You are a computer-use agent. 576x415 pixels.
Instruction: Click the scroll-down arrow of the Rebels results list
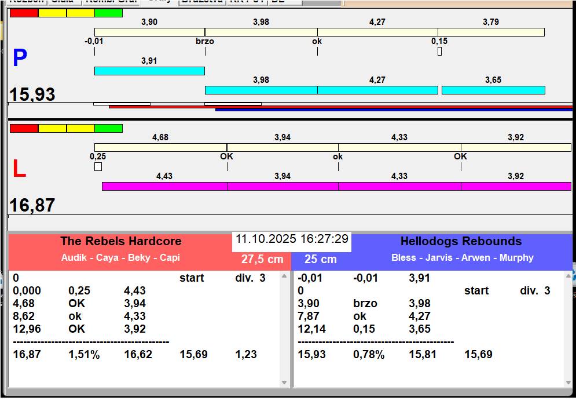pos(284,383)
